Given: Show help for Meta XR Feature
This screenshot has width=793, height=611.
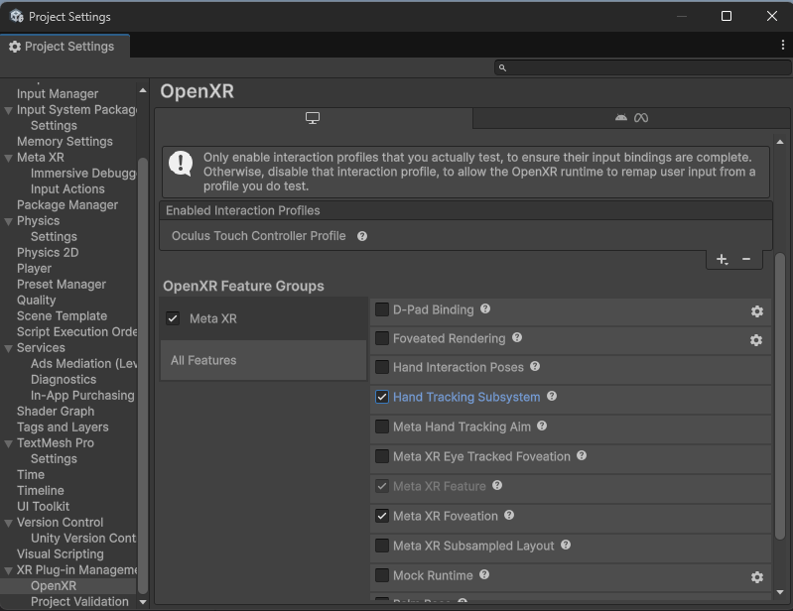Looking at the screenshot, I should [497, 486].
